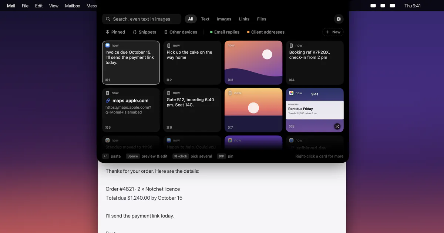Screen dimensions: 444x233
Task: Click the ⌘P pin hint
Action: [225, 156]
